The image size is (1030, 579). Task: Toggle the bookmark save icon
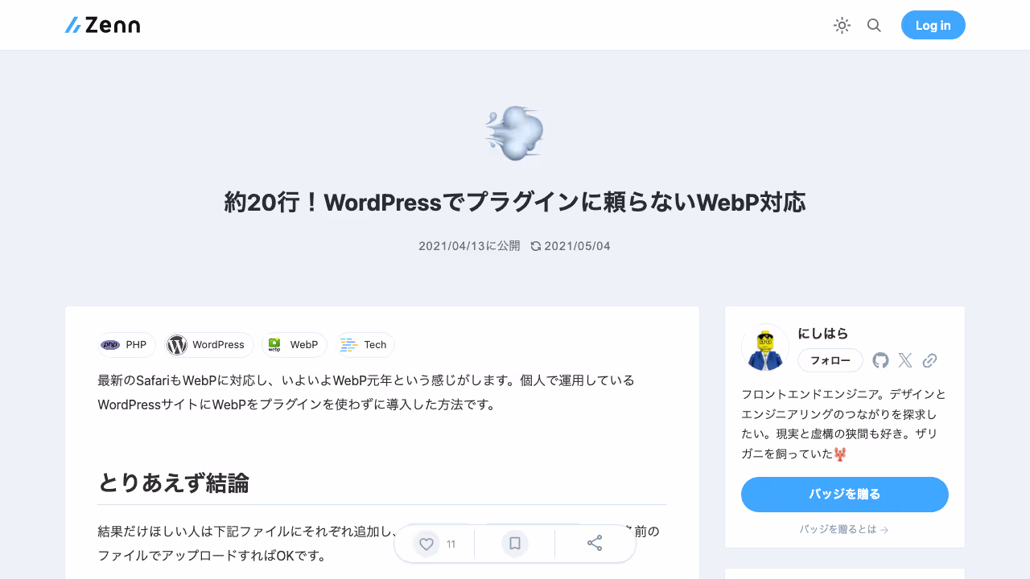click(x=514, y=544)
